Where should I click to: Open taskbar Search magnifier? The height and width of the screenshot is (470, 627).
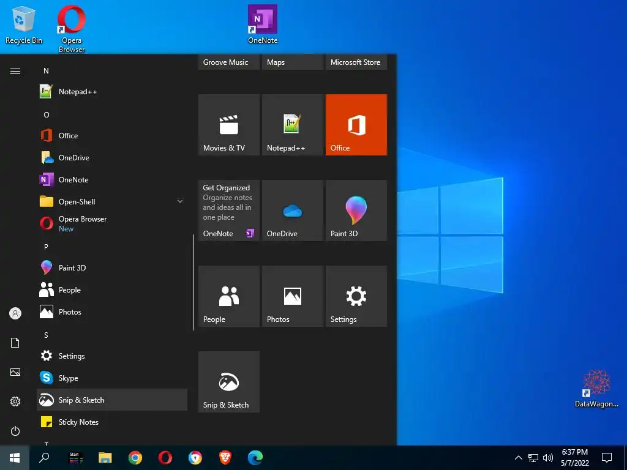[44, 458]
